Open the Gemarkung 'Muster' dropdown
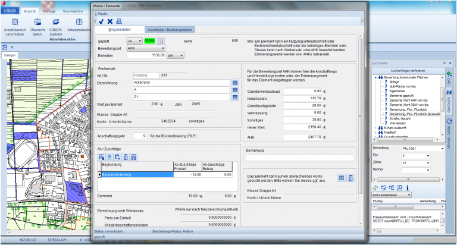 pos(442,149)
